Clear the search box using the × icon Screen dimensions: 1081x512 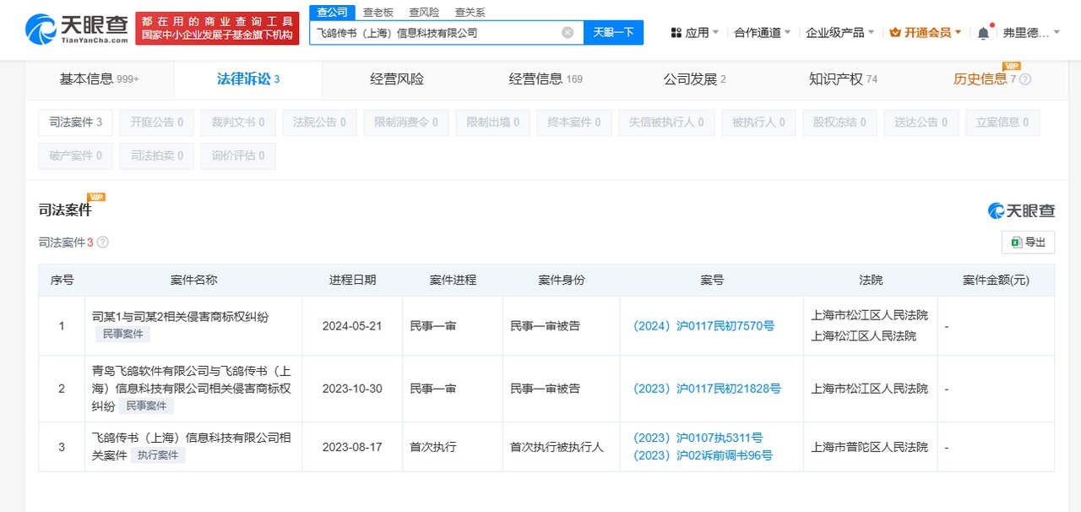click(x=567, y=31)
